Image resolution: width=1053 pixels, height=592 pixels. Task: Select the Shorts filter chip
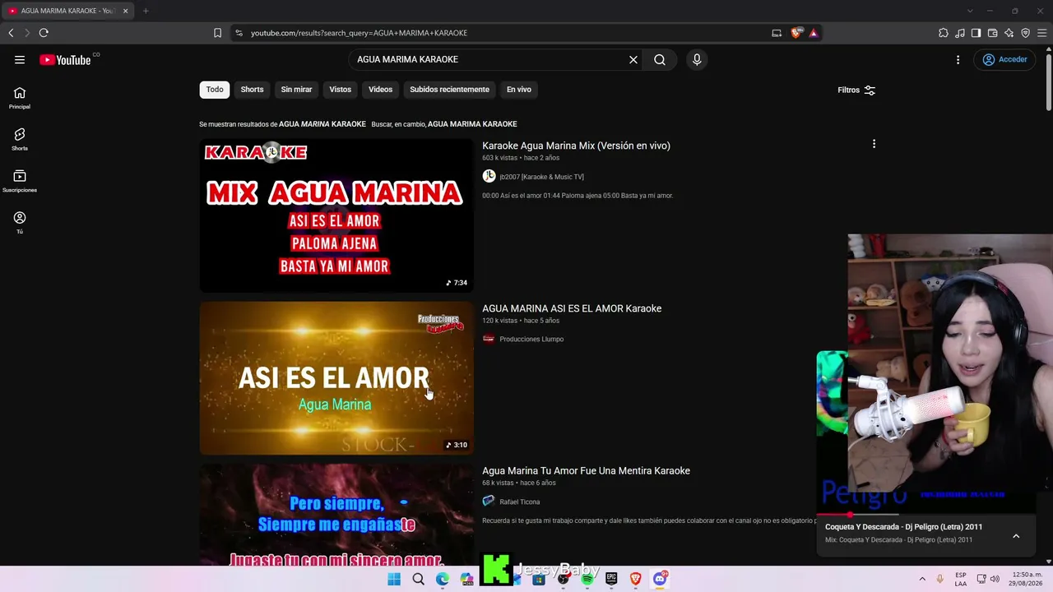click(x=252, y=90)
